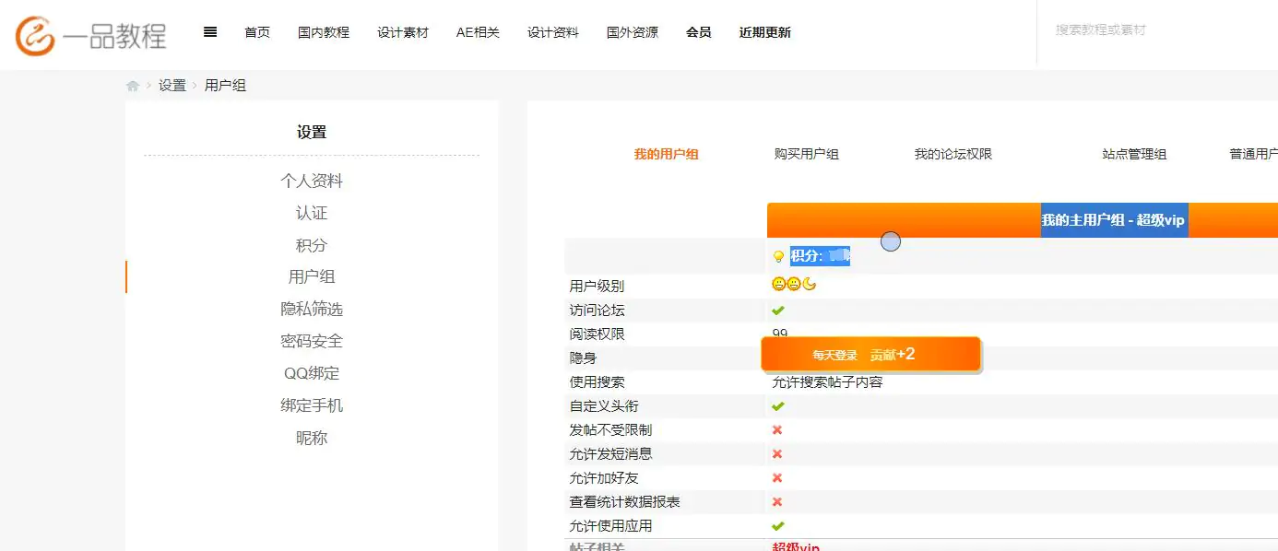Open 个人资料 in settings sidebar

tap(312, 182)
